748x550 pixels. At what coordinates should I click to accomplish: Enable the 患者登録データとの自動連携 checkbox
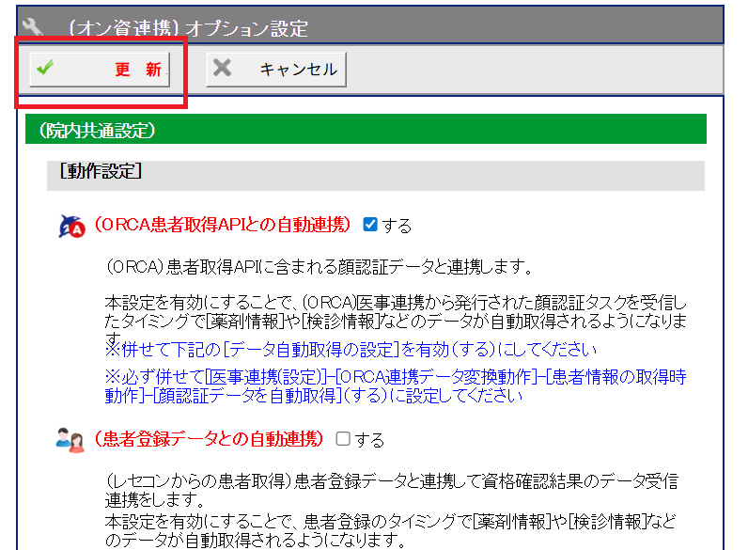tap(343, 438)
